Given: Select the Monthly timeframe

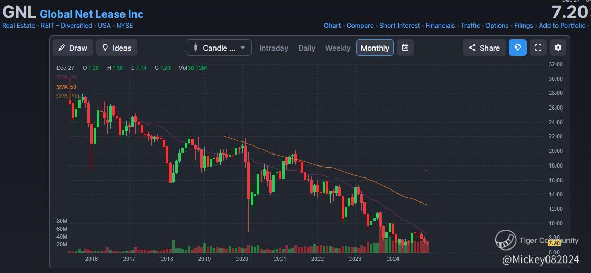Looking at the screenshot, I should pyautogui.click(x=375, y=48).
